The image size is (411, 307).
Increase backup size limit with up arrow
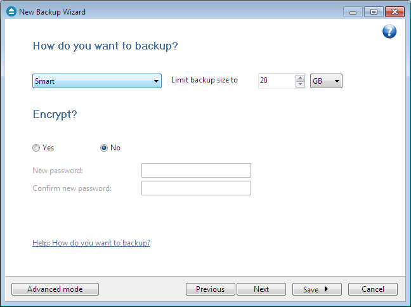(300, 78)
